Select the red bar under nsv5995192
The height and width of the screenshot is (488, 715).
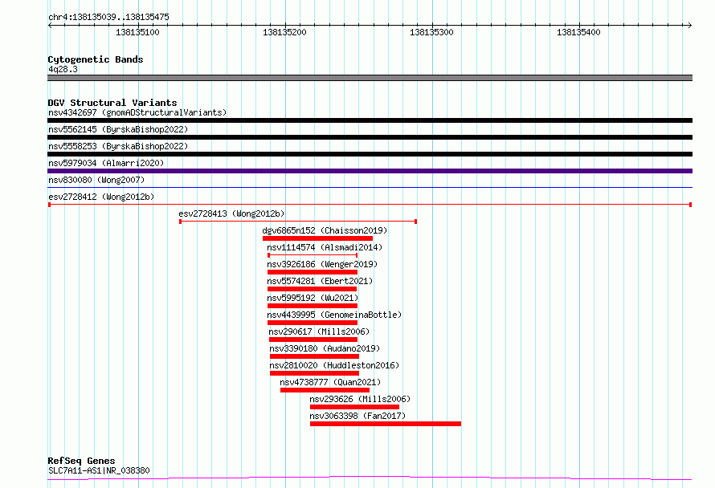(313, 306)
